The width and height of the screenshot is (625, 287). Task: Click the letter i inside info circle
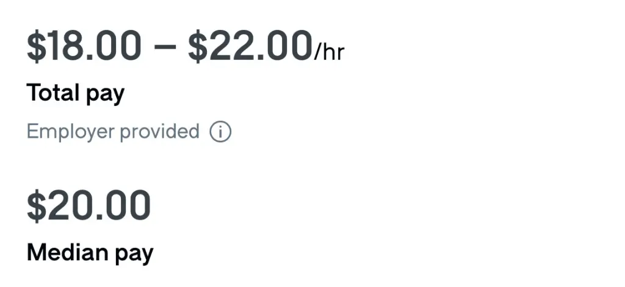[220, 132]
